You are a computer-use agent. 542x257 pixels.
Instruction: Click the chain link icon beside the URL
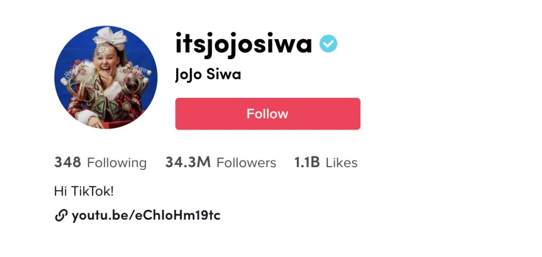pos(61,216)
